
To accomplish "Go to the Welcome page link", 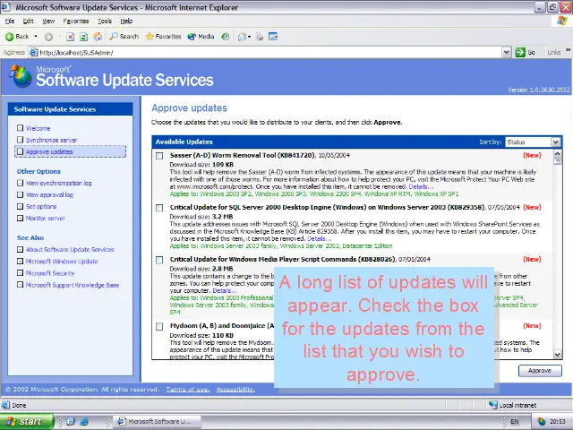I will pyautogui.click(x=38, y=128).
